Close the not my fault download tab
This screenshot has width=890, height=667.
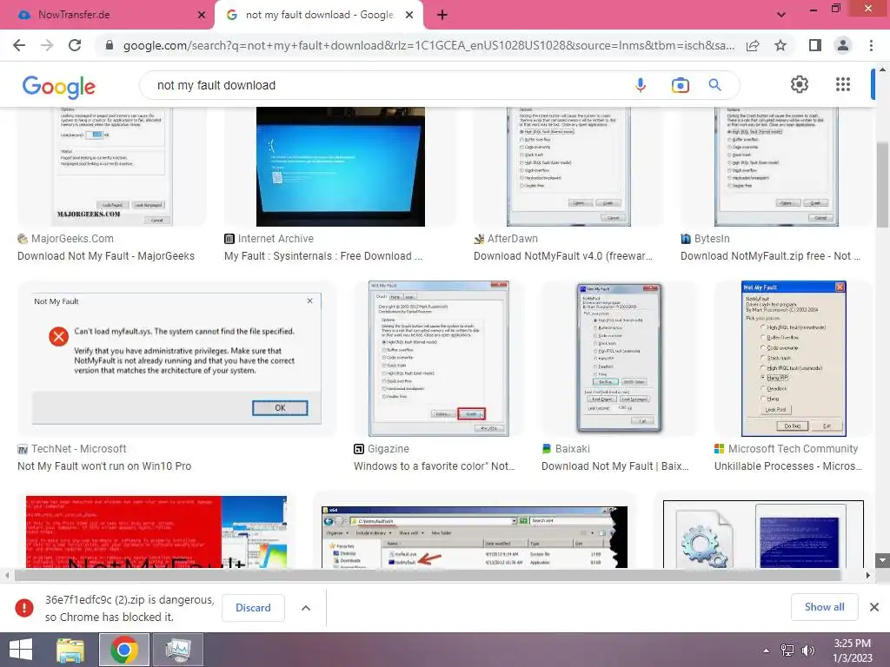coord(409,16)
